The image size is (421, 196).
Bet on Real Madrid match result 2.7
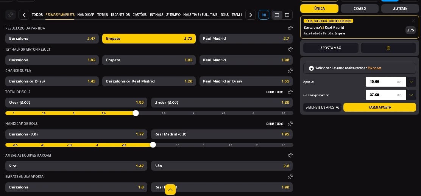(x=246, y=39)
